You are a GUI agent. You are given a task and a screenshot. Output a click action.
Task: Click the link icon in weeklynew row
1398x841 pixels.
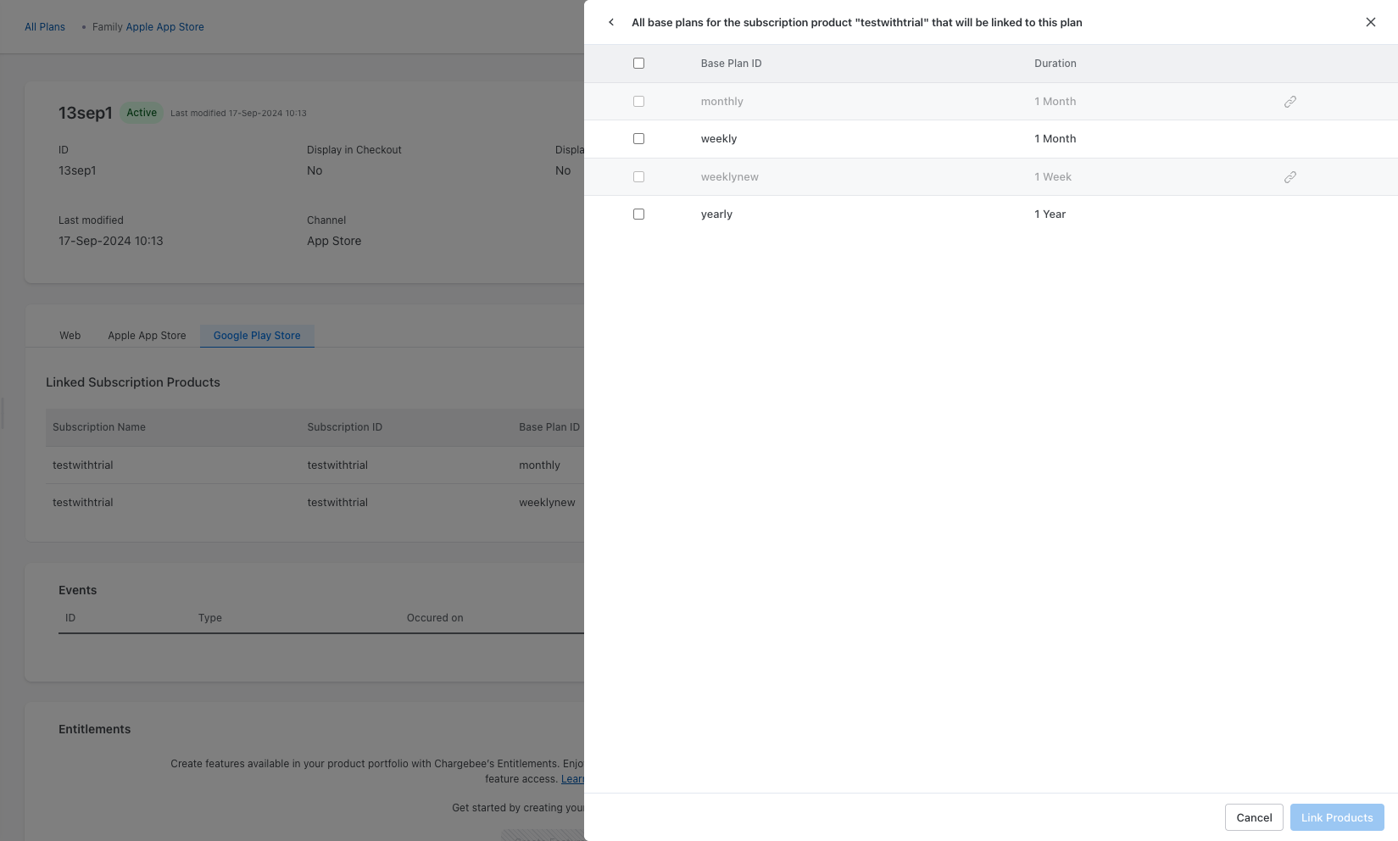pyautogui.click(x=1289, y=177)
